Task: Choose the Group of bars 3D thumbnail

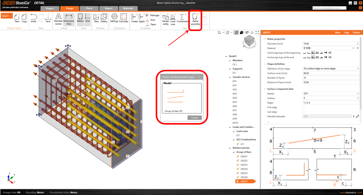Action: point(175,97)
